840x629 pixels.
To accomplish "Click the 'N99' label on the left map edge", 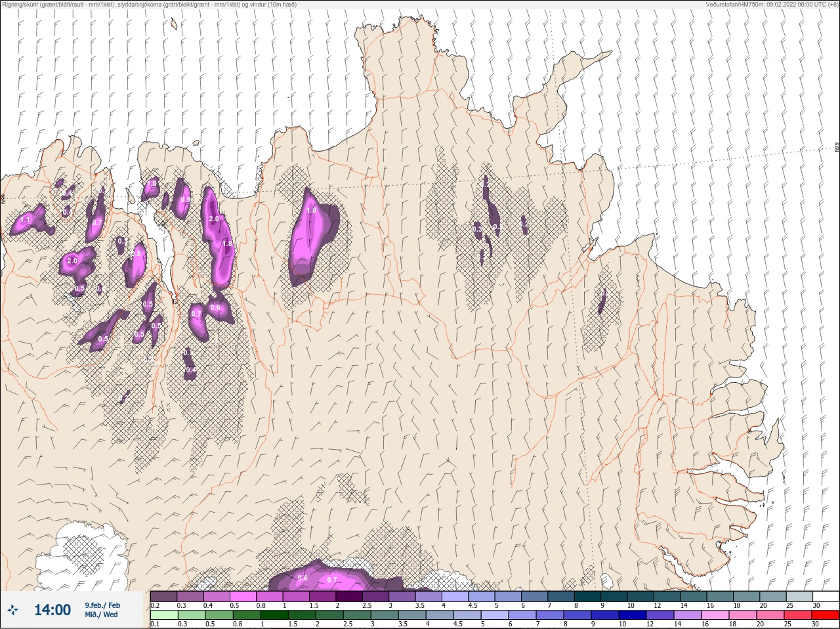I will click(3, 198).
